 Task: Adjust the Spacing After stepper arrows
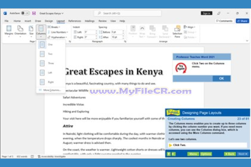tap(123, 37)
